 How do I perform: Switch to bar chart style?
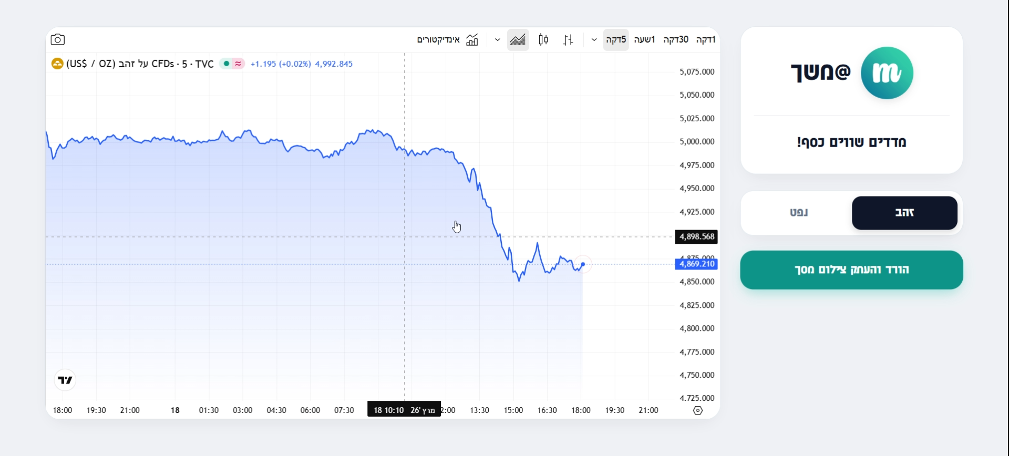pos(568,40)
